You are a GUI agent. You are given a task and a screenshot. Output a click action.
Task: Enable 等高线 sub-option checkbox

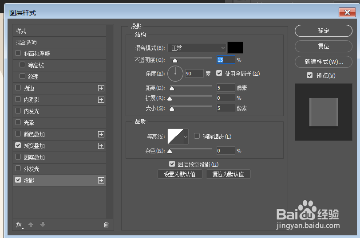point(22,65)
